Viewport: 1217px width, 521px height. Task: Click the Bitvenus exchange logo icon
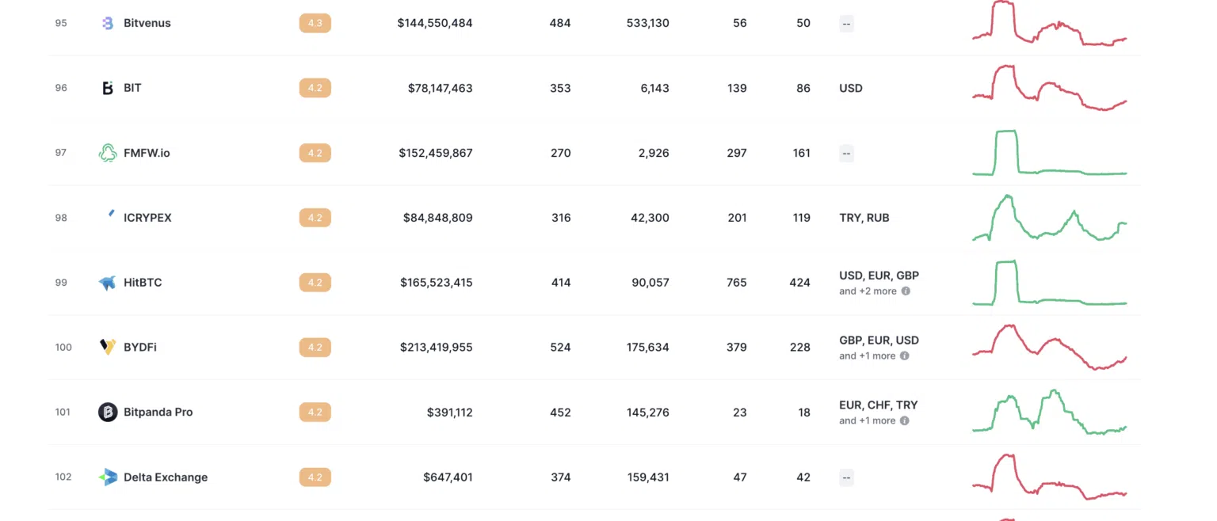coord(108,24)
